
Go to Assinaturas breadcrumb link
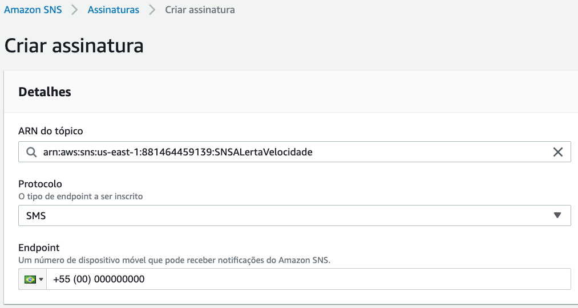[113, 10]
